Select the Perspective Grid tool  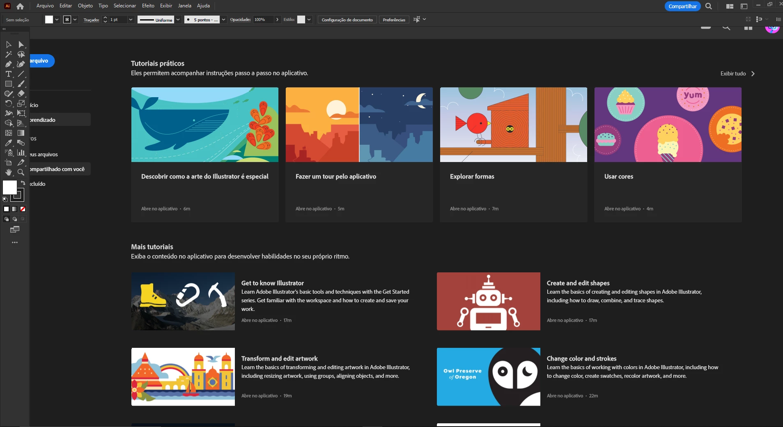21,123
